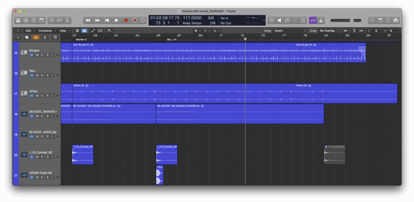Toggle the Count-in 1234 button

click(x=313, y=20)
